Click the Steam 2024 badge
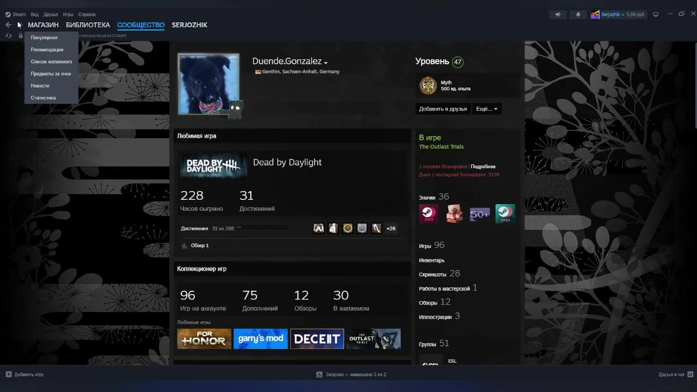Screen dimensions: 697x392 click(505, 214)
